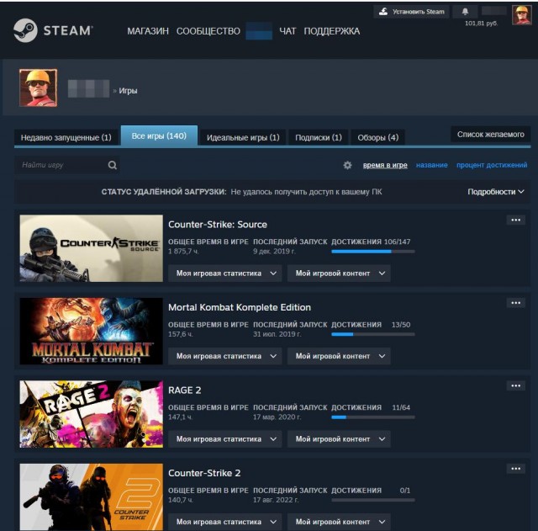The height and width of the screenshot is (531, 538).
Task: Click last launch date 17 мар. 2020 г.
Action: click(x=277, y=417)
